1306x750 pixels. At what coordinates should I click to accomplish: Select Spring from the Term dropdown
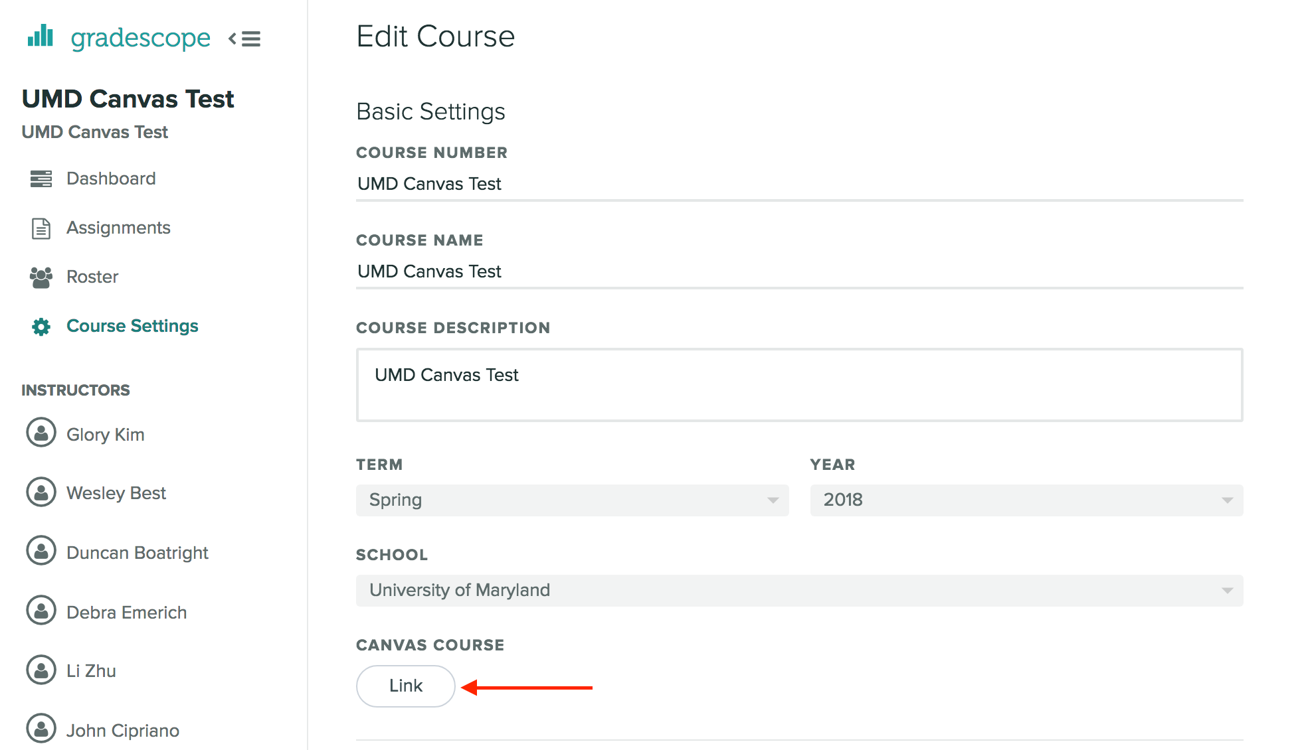pyautogui.click(x=571, y=498)
